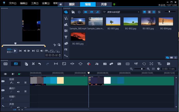Jump to end of preview
This screenshot has width=179, height=112.
pos(33,51)
